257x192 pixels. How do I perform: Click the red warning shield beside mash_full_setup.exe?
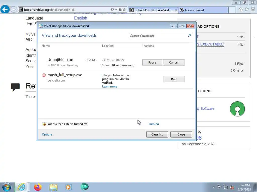pos(44,75)
